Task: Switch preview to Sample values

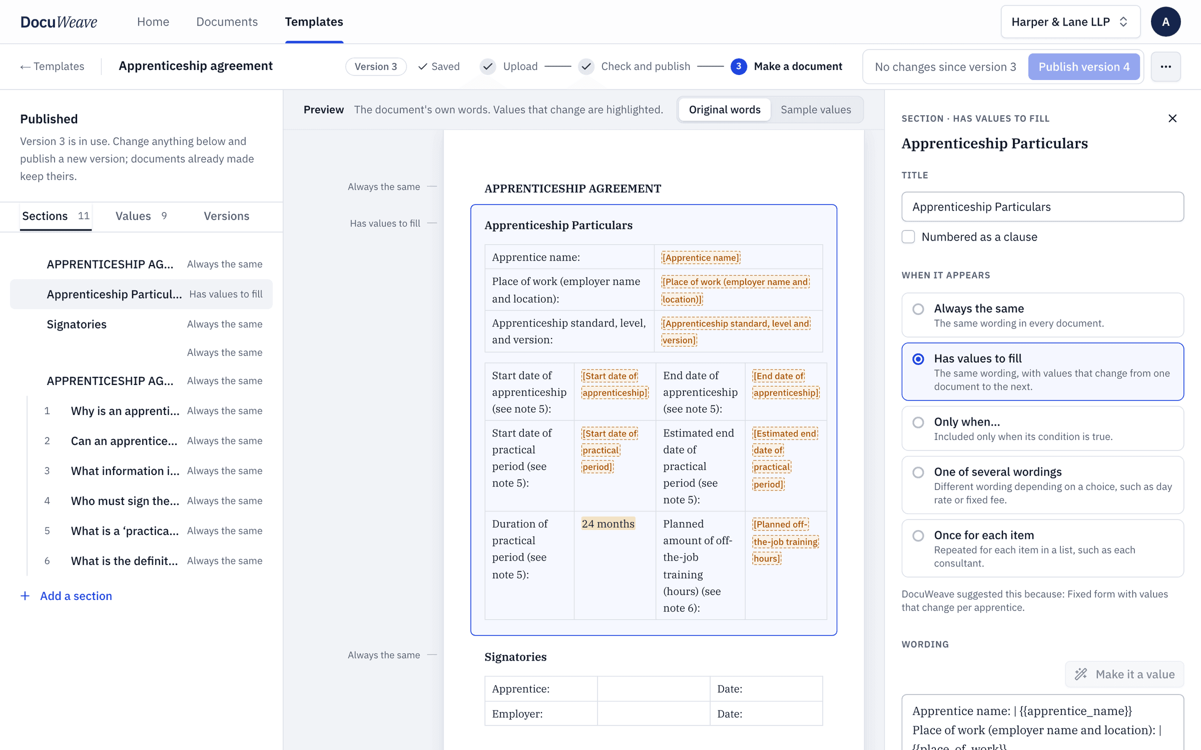Action: click(816, 109)
